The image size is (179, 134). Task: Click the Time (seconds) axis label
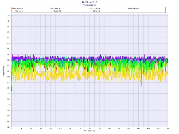[x=89, y=131]
